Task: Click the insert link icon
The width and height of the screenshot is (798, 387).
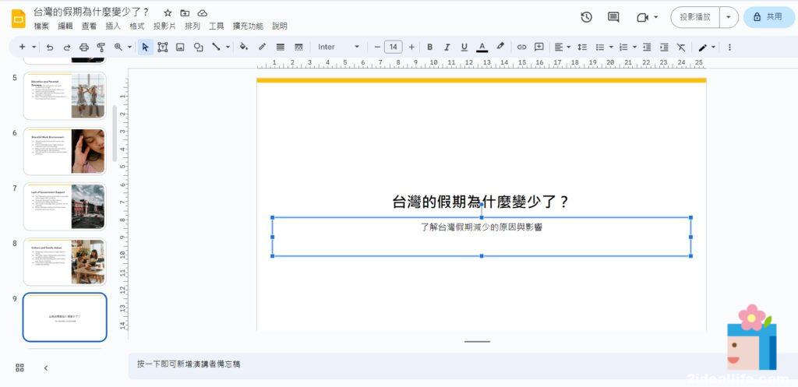Action: (x=522, y=47)
